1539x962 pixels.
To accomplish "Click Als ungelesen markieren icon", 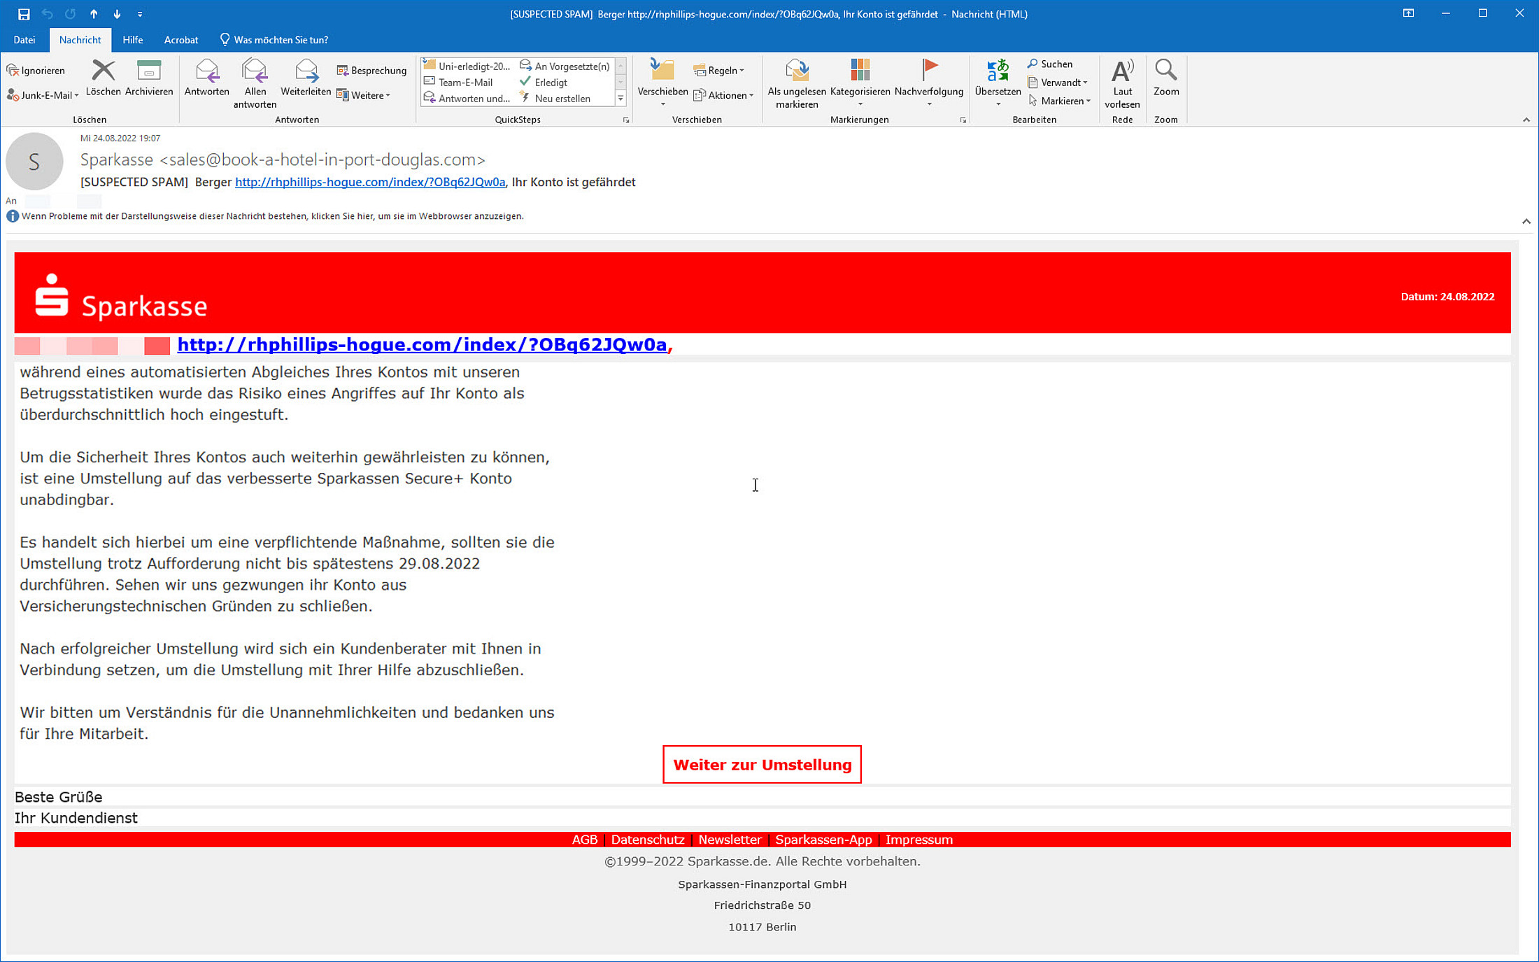I will [x=796, y=71].
